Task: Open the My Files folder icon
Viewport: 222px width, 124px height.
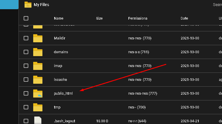Action: pyautogui.click(x=28, y=5)
